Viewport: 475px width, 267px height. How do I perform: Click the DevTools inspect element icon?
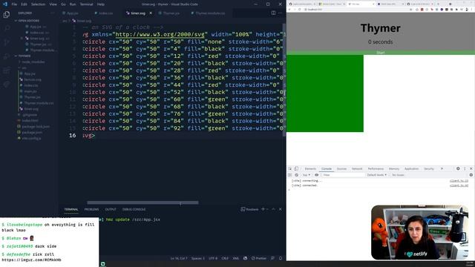point(290,168)
